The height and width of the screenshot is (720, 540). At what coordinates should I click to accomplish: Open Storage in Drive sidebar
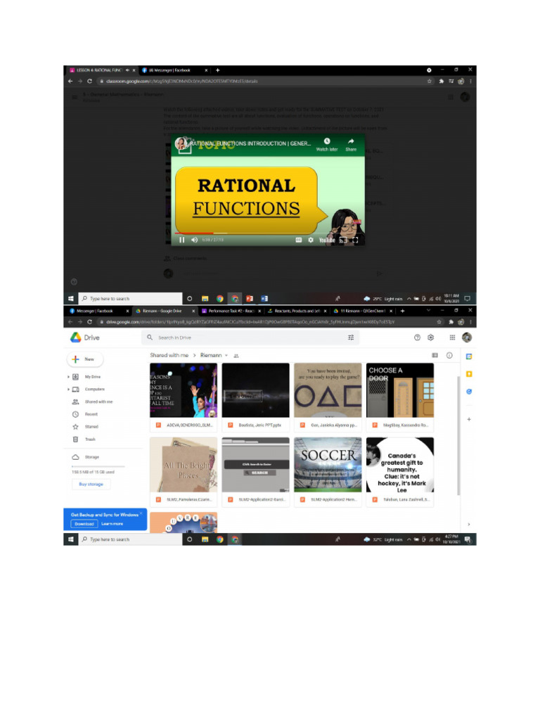(91, 457)
